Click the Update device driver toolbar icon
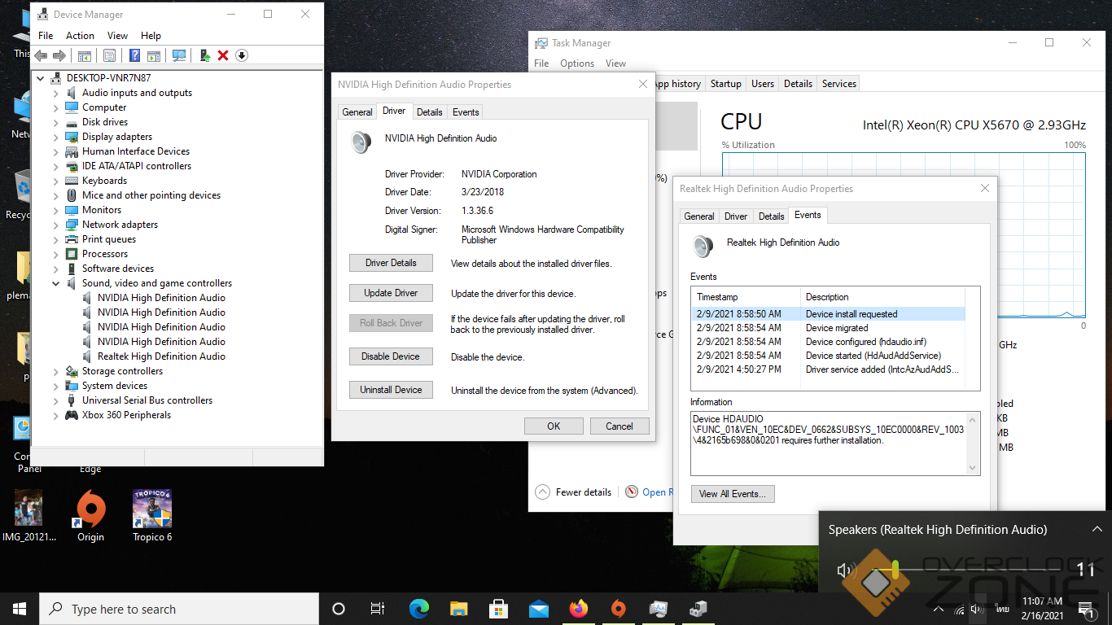Viewport: 1112px width, 625px height. (204, 55)
